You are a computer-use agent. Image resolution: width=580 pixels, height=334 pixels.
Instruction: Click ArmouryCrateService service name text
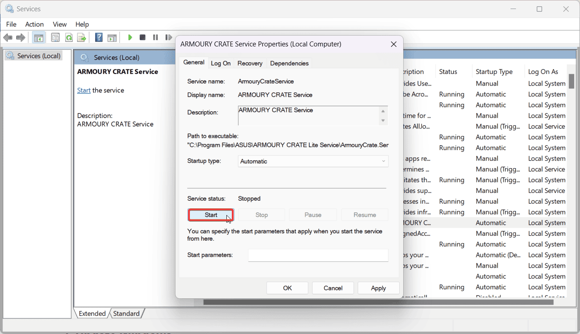pos(266,82)
